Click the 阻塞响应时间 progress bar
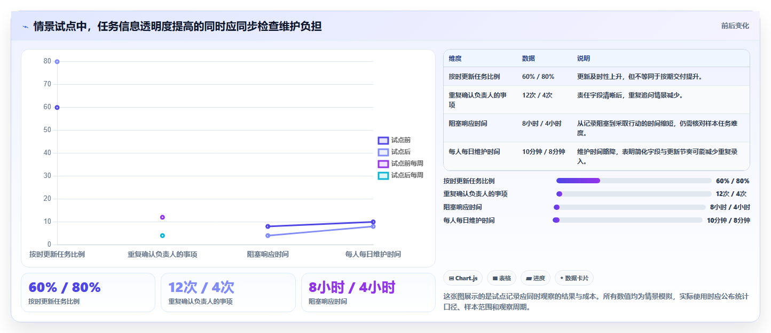The height and width of the screenshot is (333, 771). 630,207
